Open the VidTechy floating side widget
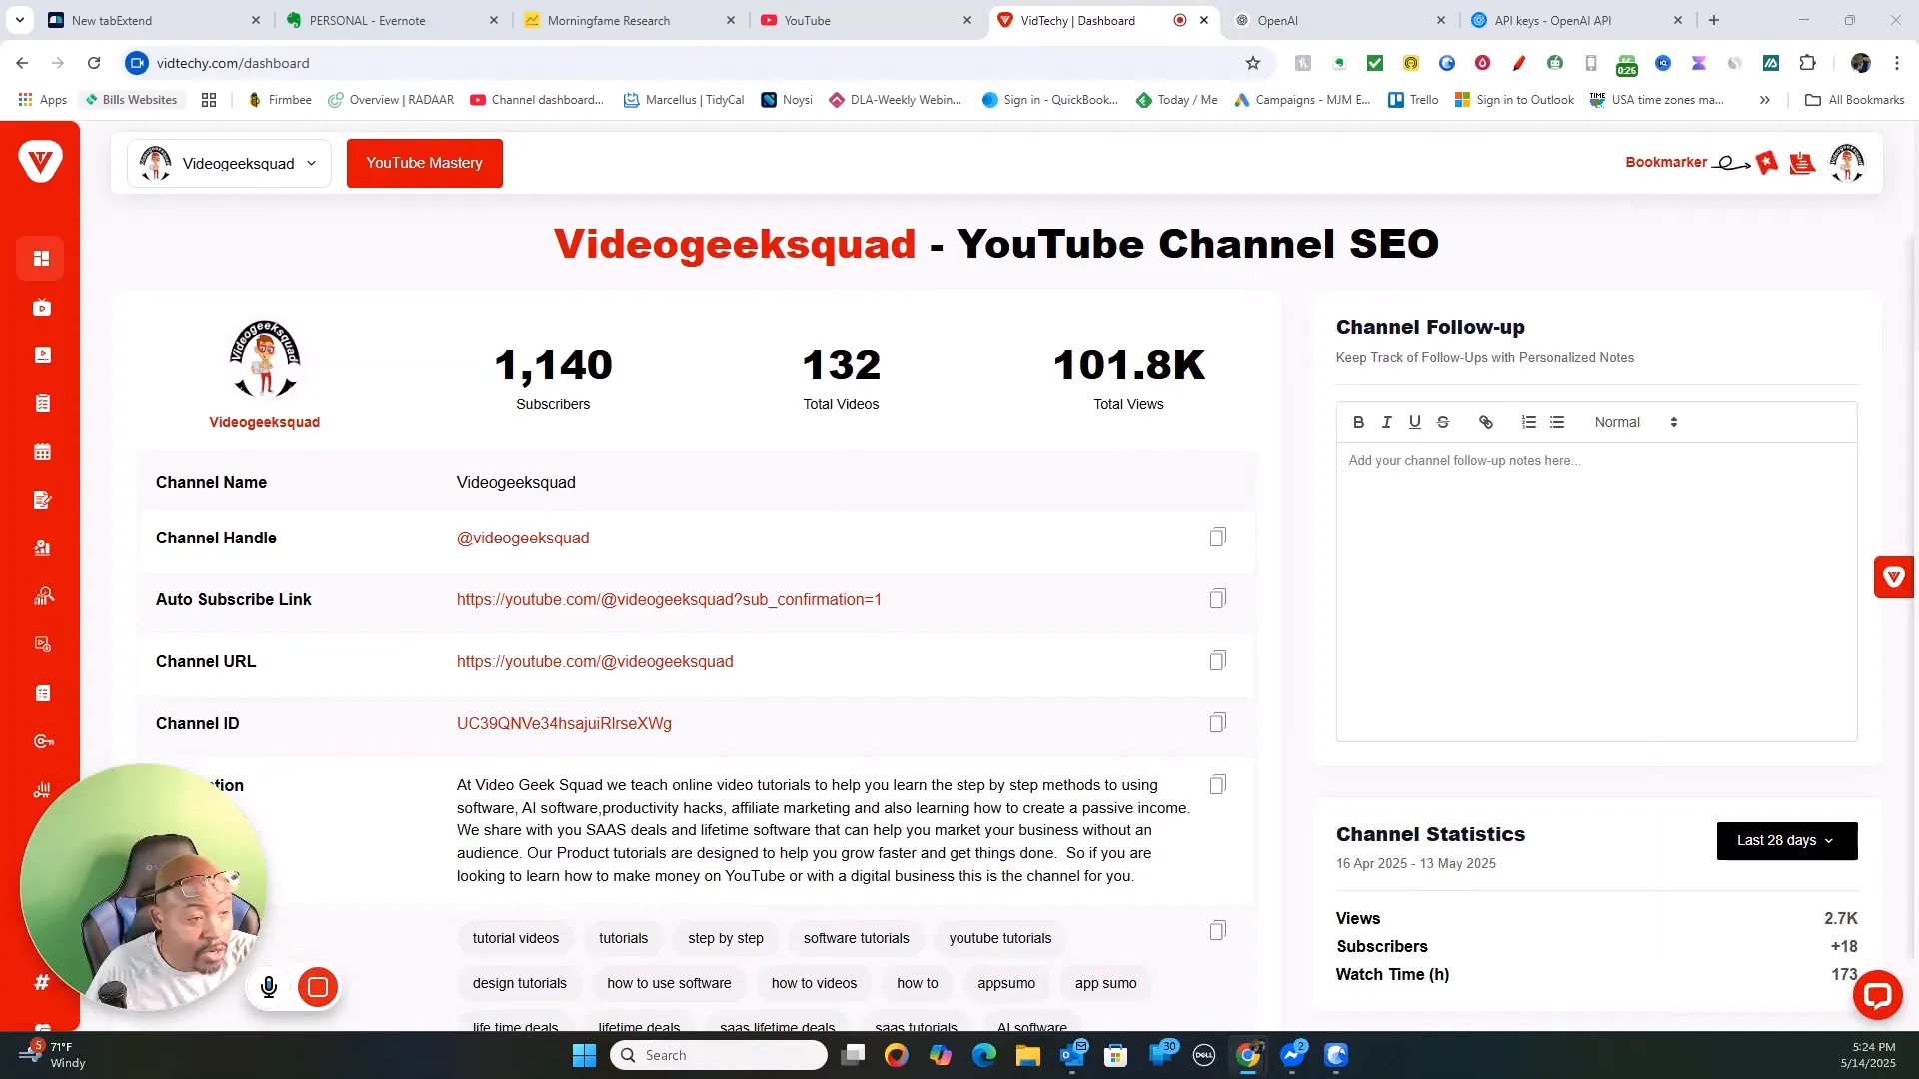 1893,577
